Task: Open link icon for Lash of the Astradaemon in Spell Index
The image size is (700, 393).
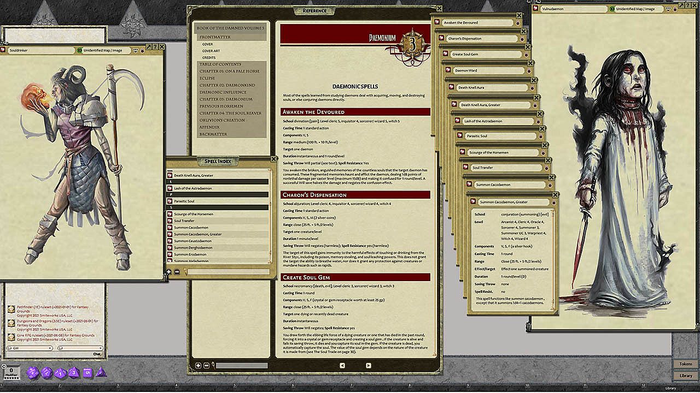Action: (x=170, y=188)
